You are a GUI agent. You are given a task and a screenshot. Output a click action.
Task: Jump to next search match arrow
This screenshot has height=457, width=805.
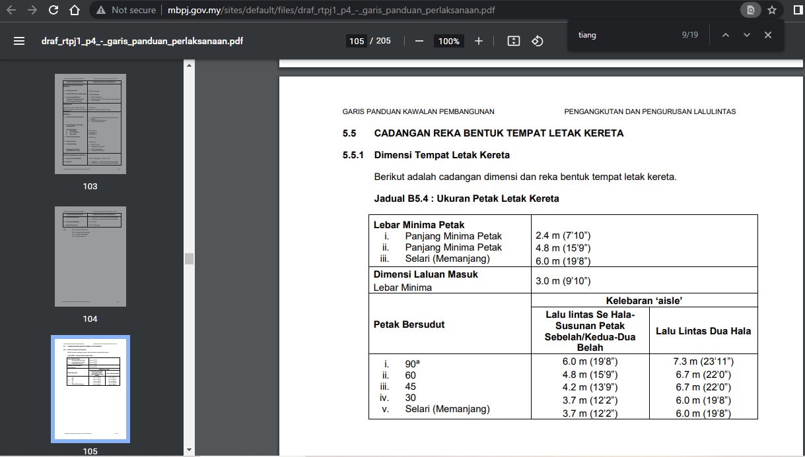pyautogui.click(x=747, y=35)
